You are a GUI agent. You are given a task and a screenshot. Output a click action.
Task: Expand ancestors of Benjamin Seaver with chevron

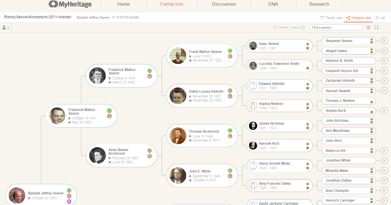click(384, 41)
